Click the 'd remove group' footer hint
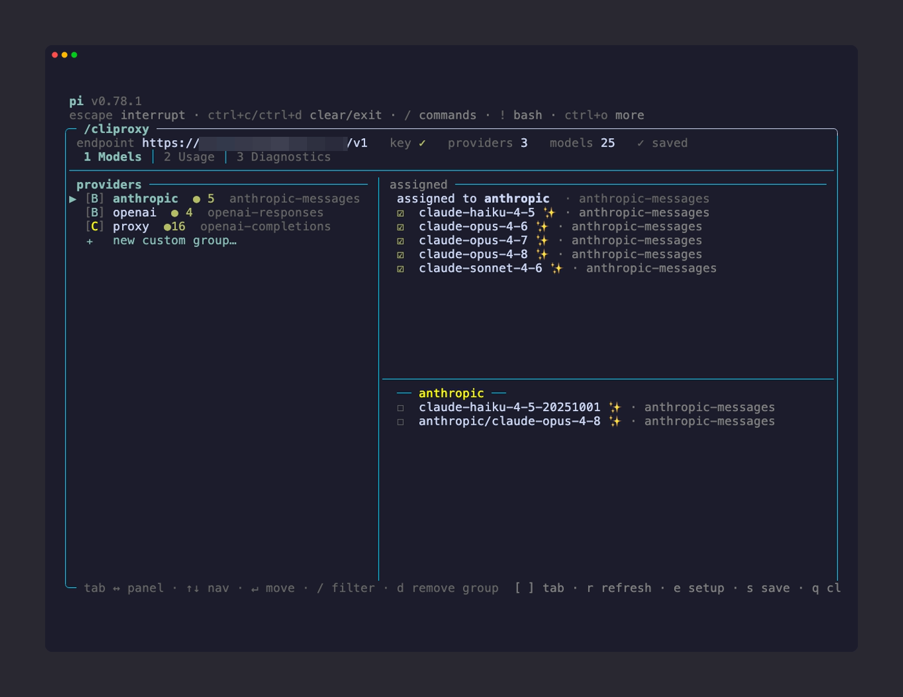This screenshot has width=903, height=697. point(448,588)
